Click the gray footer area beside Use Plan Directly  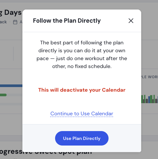point(124,138)
